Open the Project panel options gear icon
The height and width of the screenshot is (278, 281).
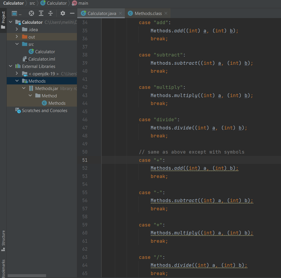coord(63,13)
